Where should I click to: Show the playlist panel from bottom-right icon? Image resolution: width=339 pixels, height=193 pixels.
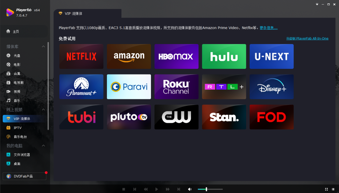pyautogui.click(x=334, y=189)
